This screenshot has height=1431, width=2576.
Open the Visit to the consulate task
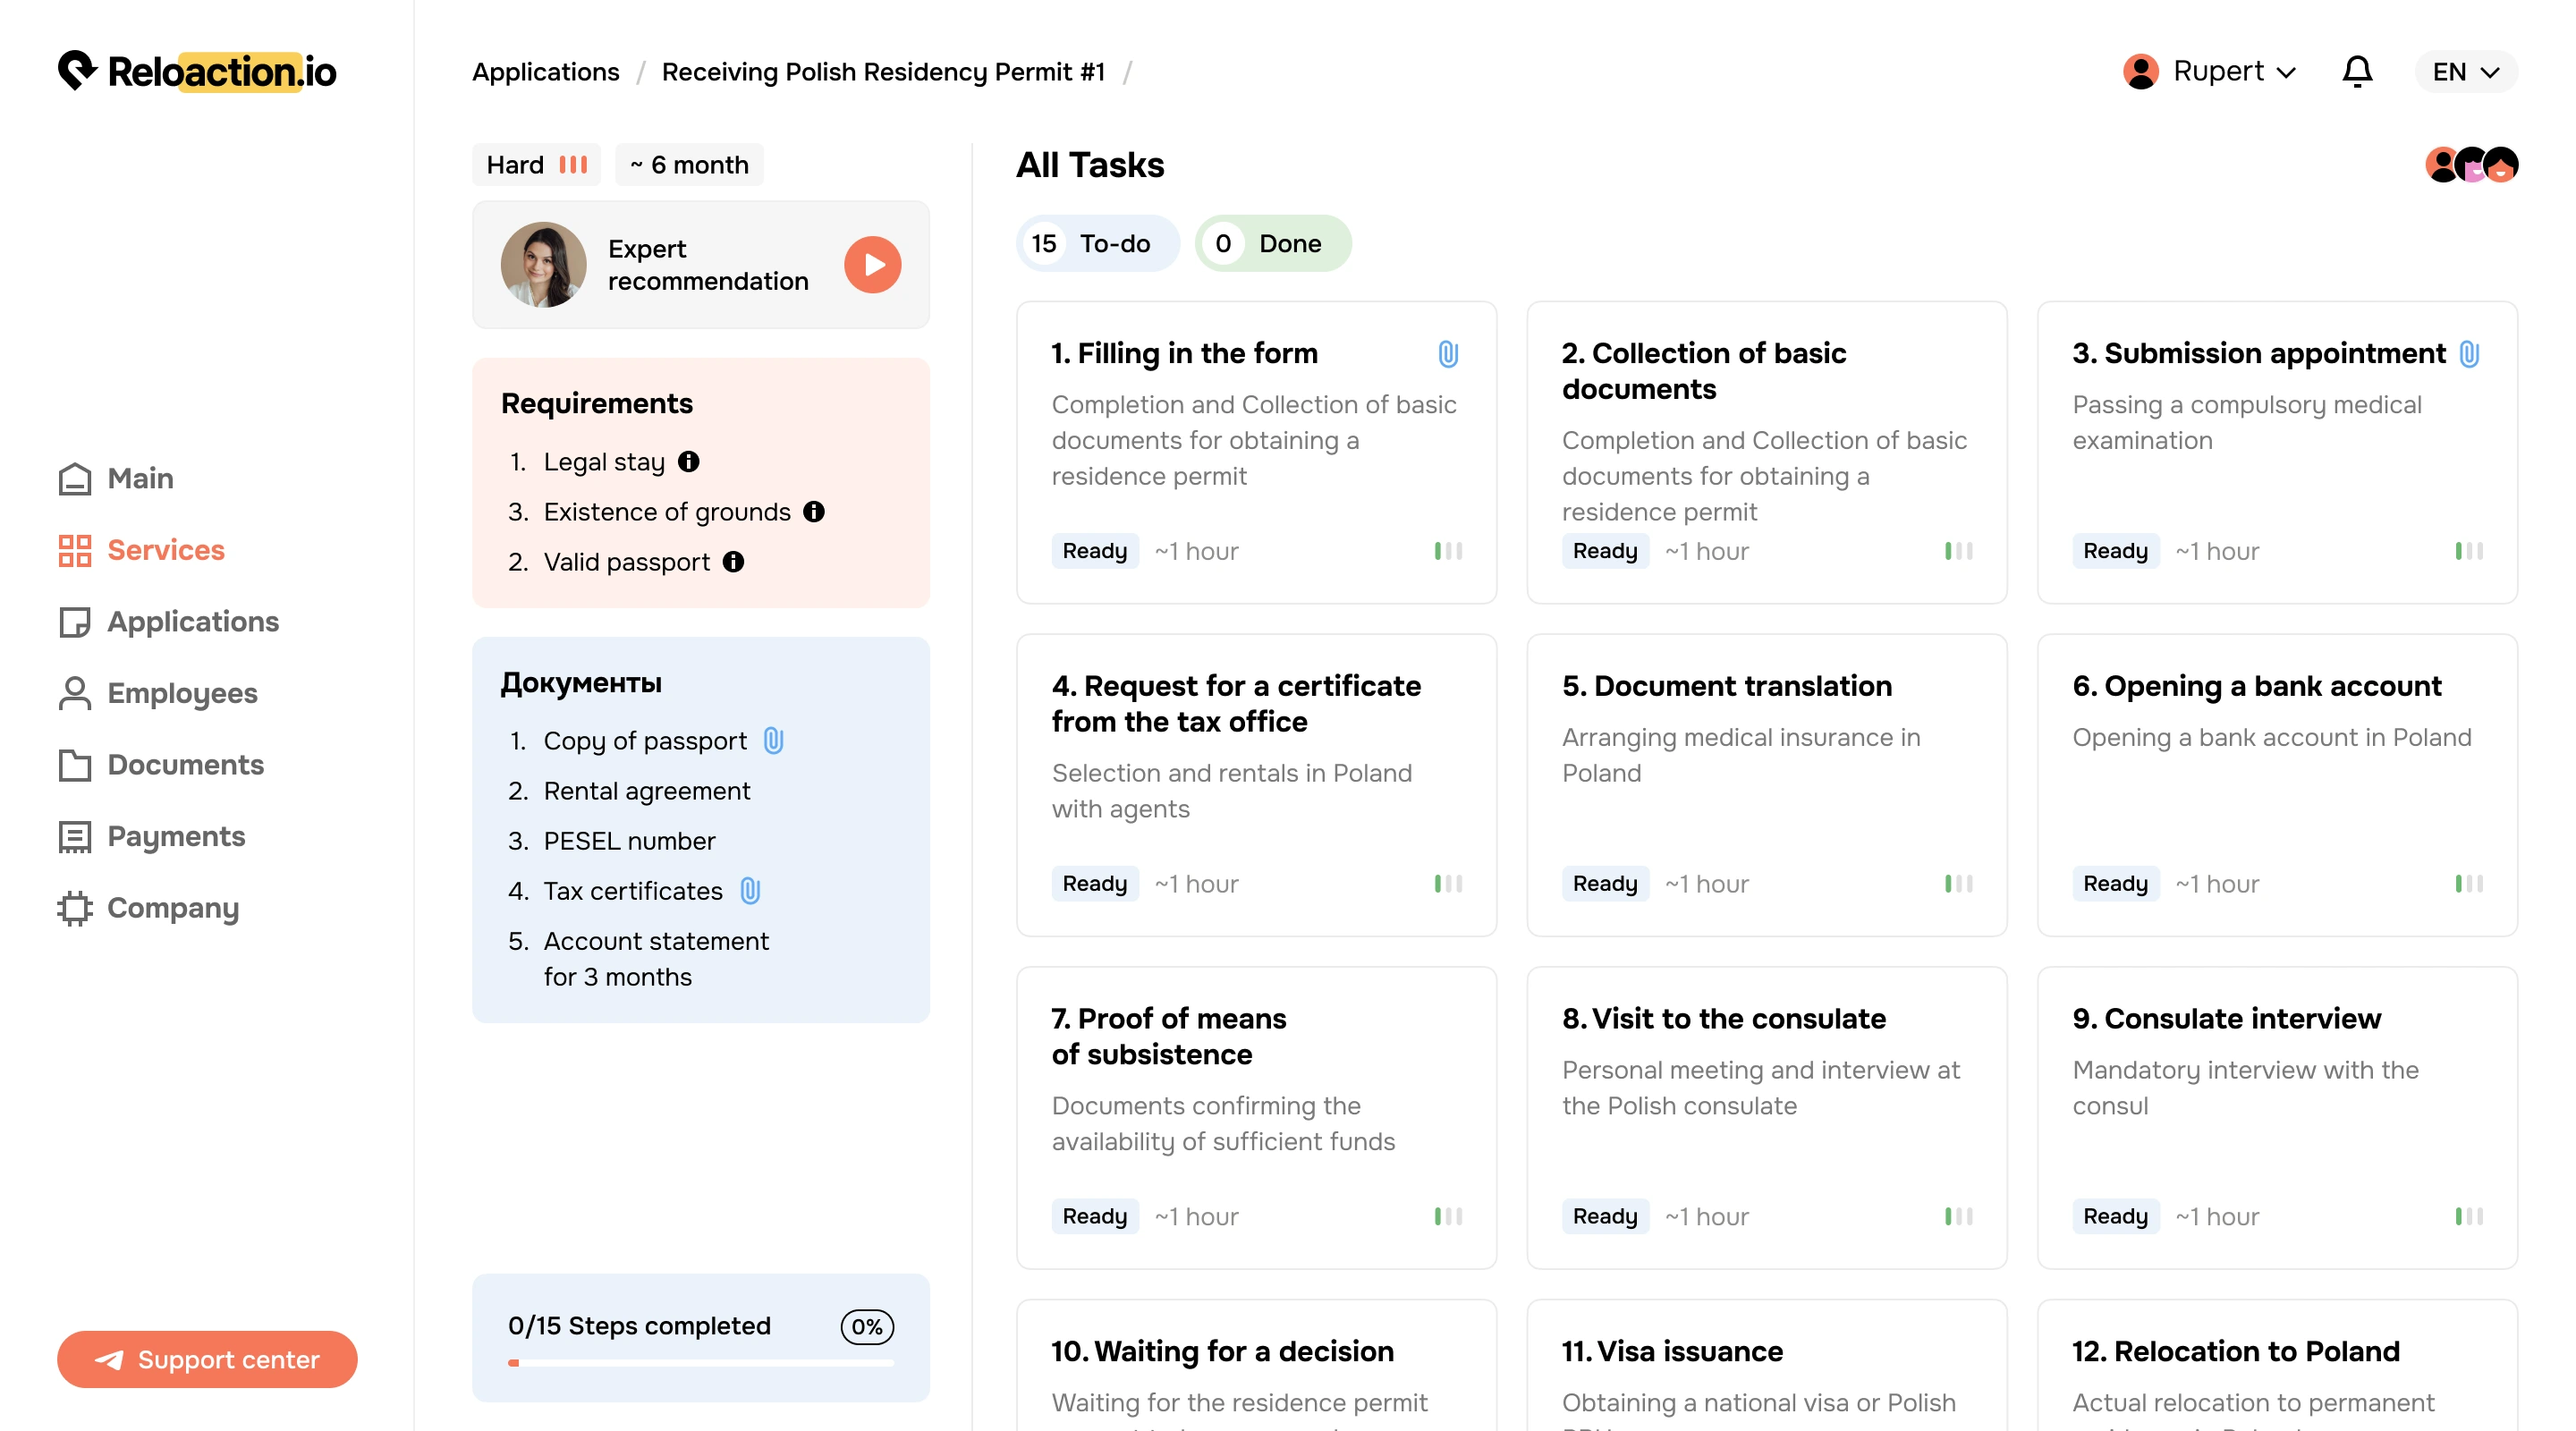tap(1767, 1117)
